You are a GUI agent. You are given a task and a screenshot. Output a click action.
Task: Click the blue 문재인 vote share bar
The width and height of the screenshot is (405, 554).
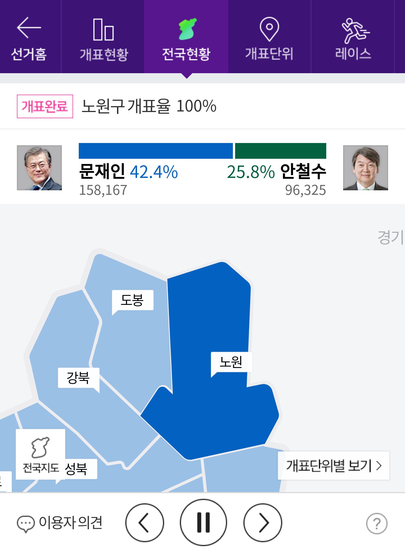pos(156,151)
